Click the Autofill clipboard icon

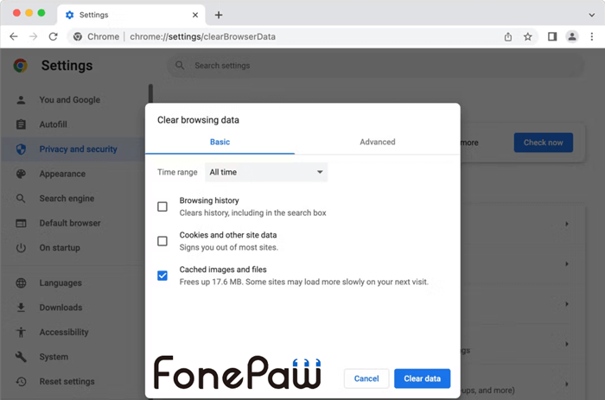(21, 124)
